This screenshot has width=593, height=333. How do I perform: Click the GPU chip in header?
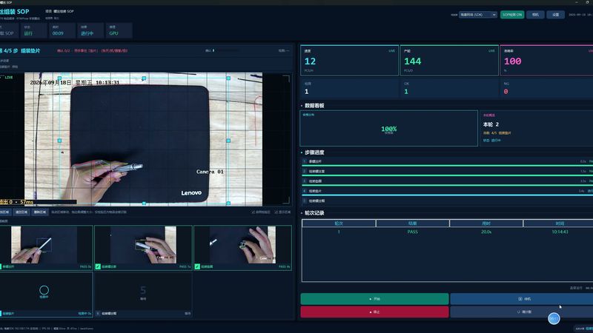119,30
